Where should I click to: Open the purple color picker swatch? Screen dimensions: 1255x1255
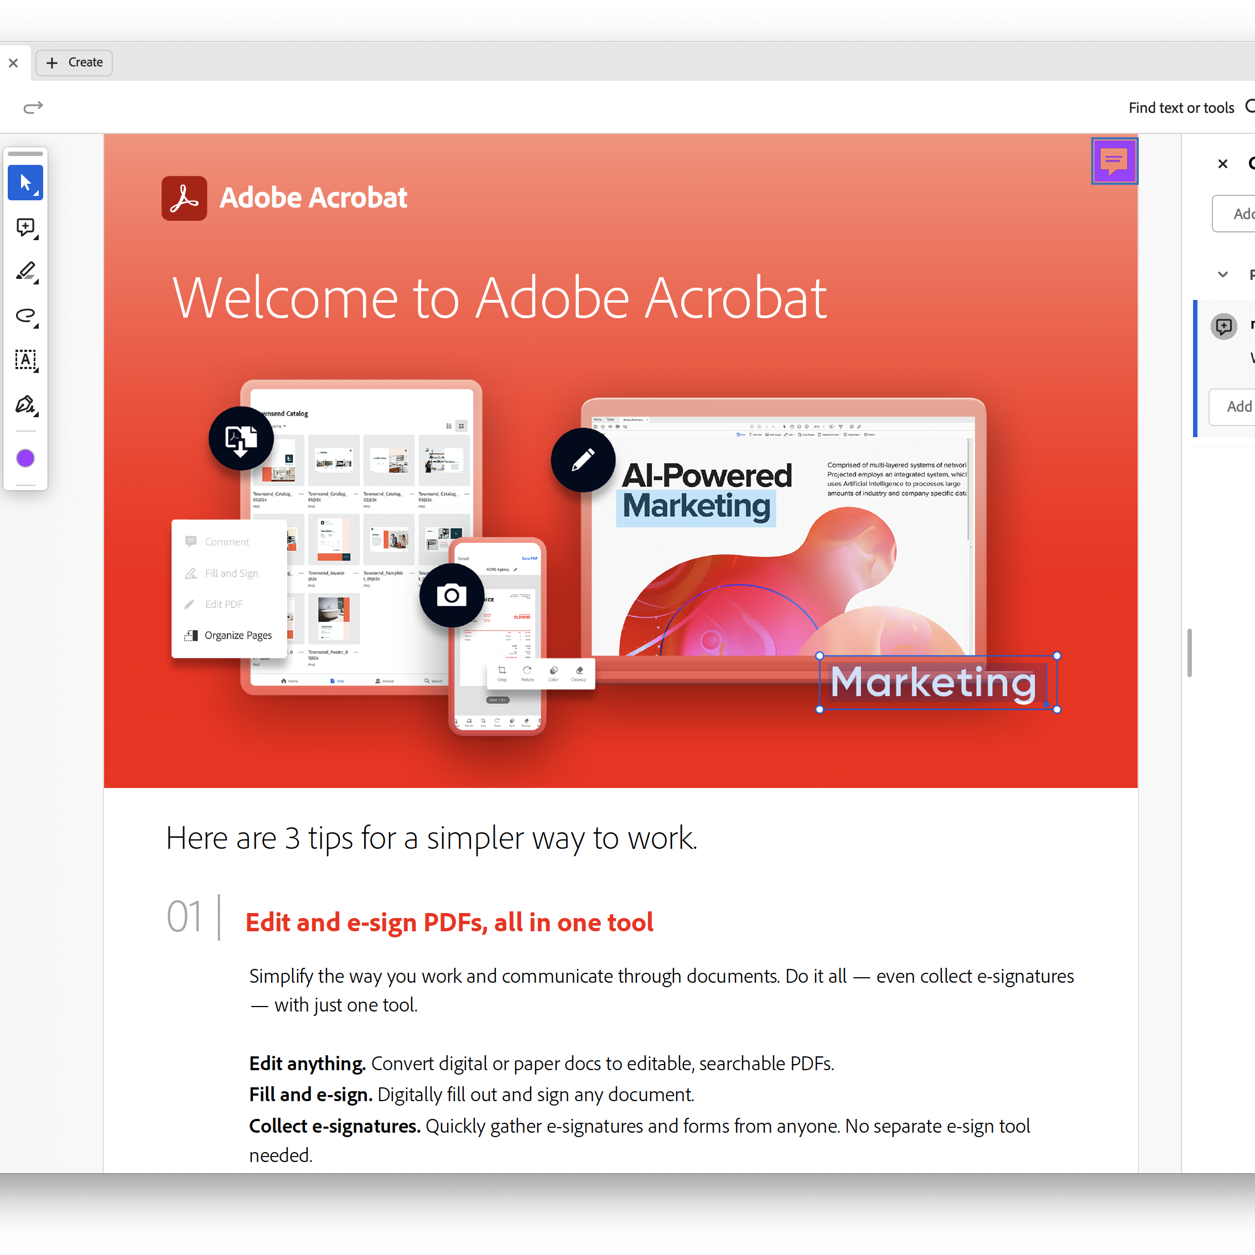25,458
